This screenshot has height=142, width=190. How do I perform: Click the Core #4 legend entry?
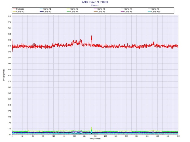73,12
